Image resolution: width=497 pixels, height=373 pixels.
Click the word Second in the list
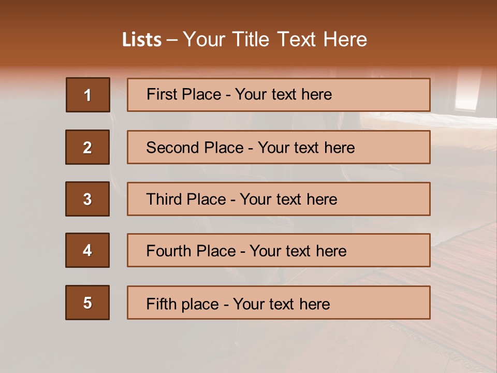click(x=172, y=148)
